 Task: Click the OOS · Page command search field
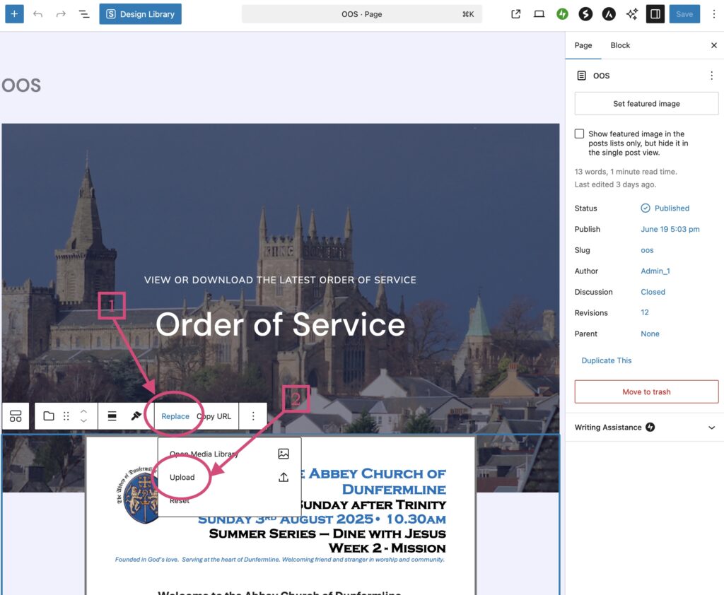362,14
